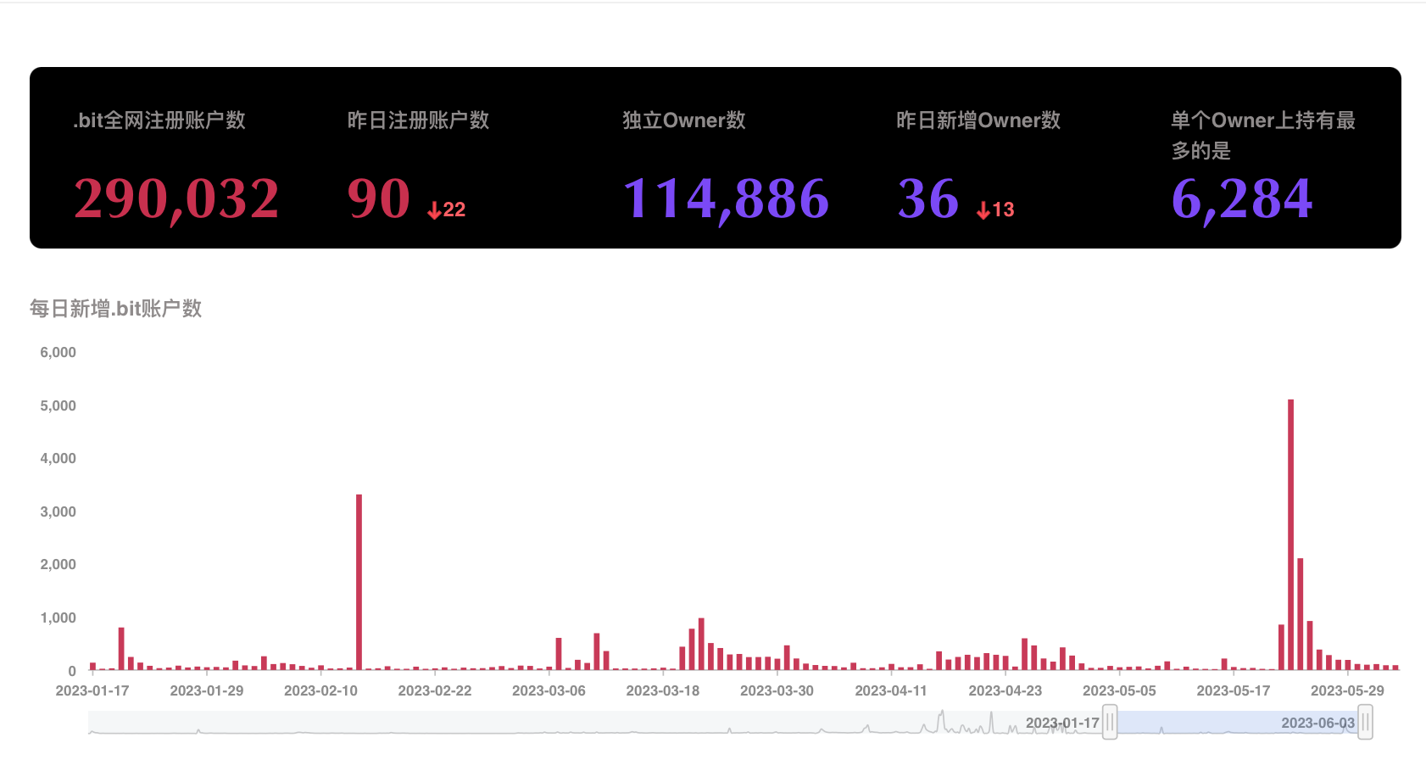
Task: Click the left range slider handle at 2023-01-17
Action: tap(1110, 723)
